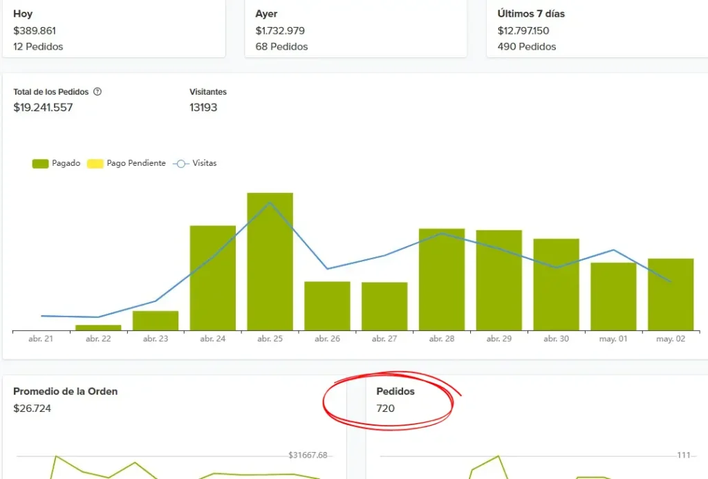Click the abr. 23 green bar
Viewport: 708px width, 479px height.
point(156,321)
